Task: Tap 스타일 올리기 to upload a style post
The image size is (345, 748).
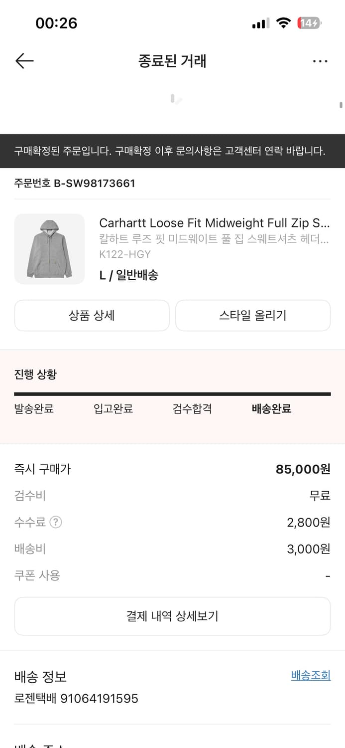Action: click(x=253, y=315)
